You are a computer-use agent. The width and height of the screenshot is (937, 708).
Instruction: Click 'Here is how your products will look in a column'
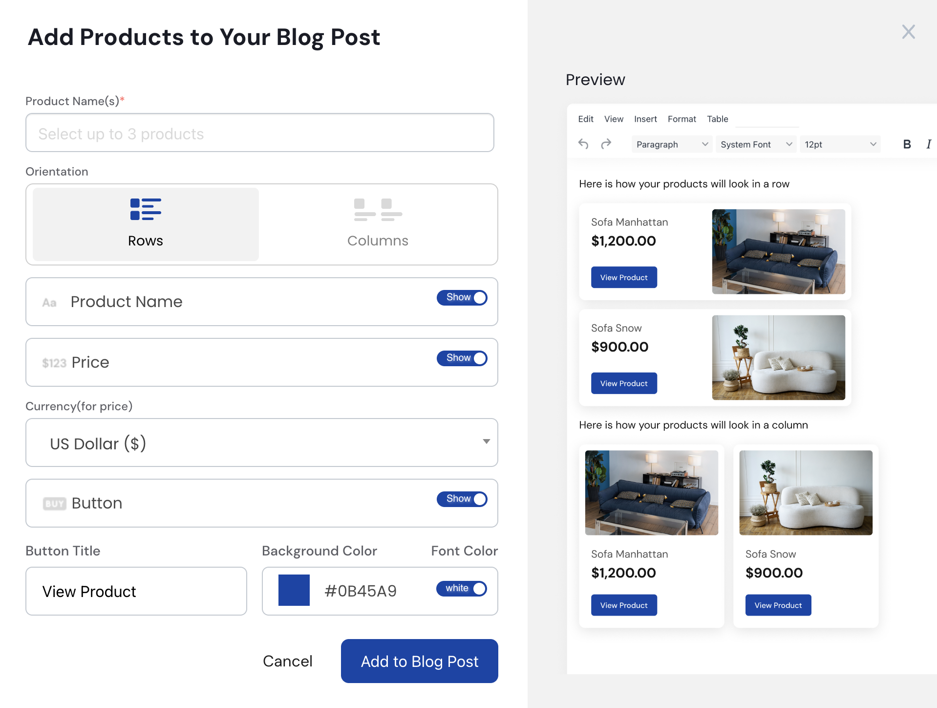point(693,425)
